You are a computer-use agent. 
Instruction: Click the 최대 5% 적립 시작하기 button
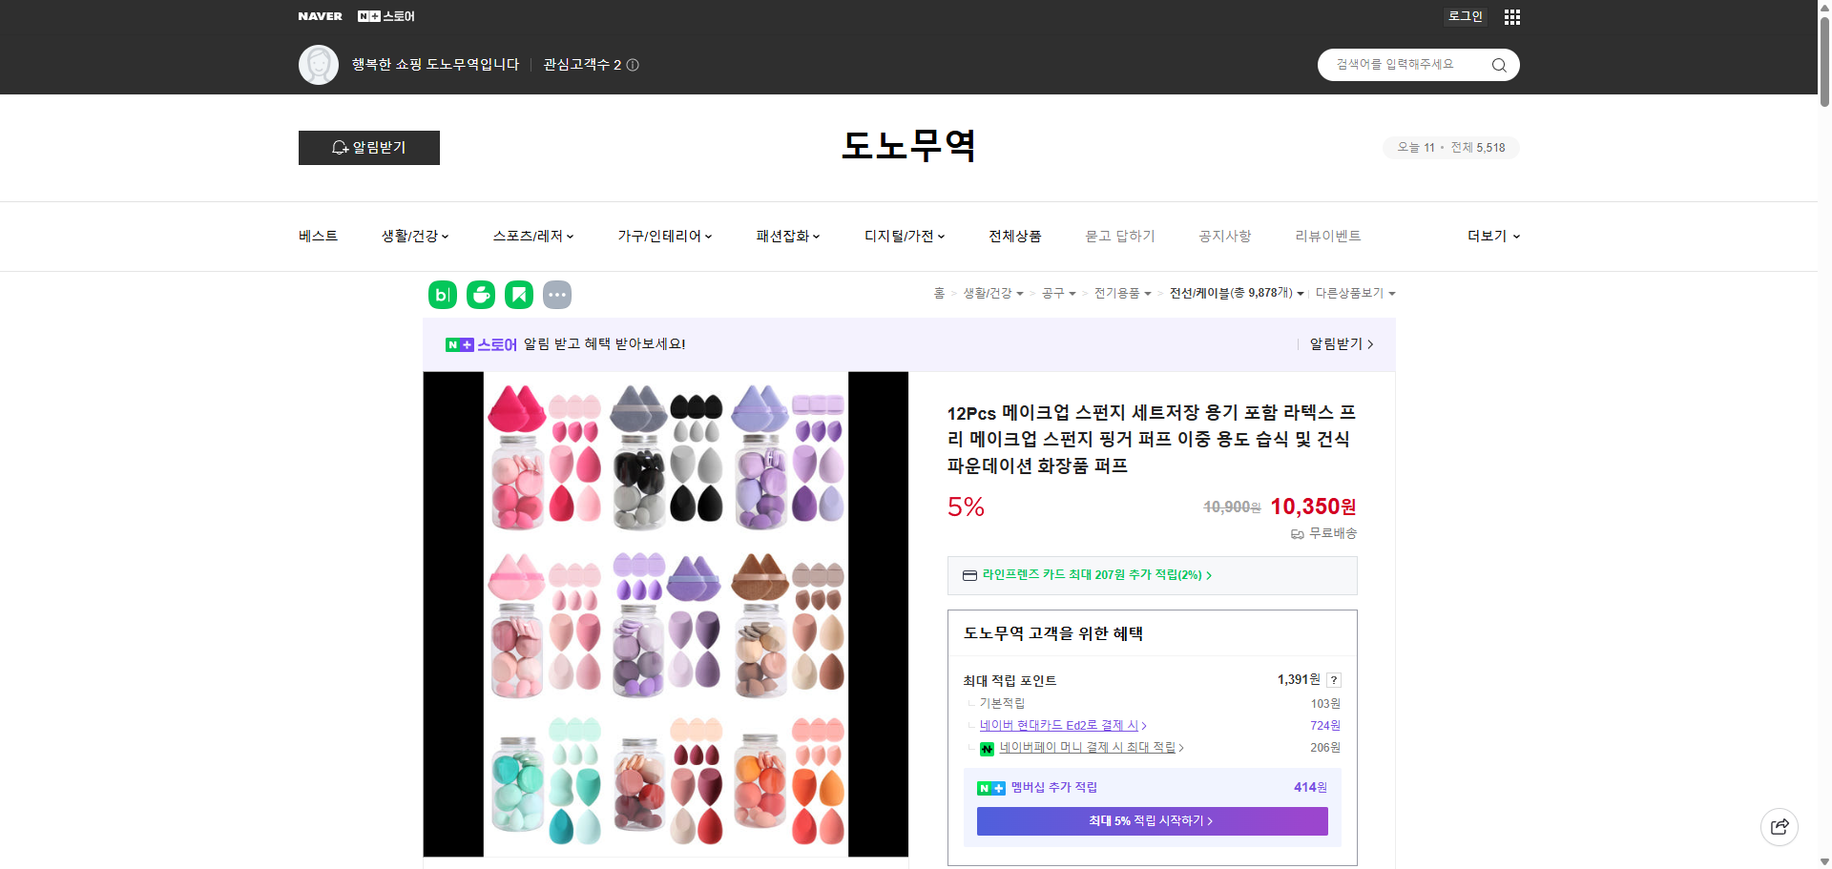click(1151, 821)
